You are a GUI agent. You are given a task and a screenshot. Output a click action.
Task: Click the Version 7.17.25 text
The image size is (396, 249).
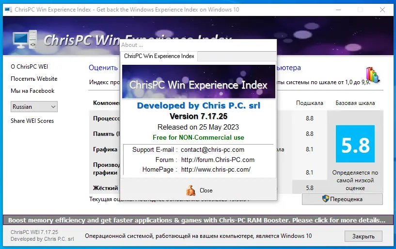199,116
